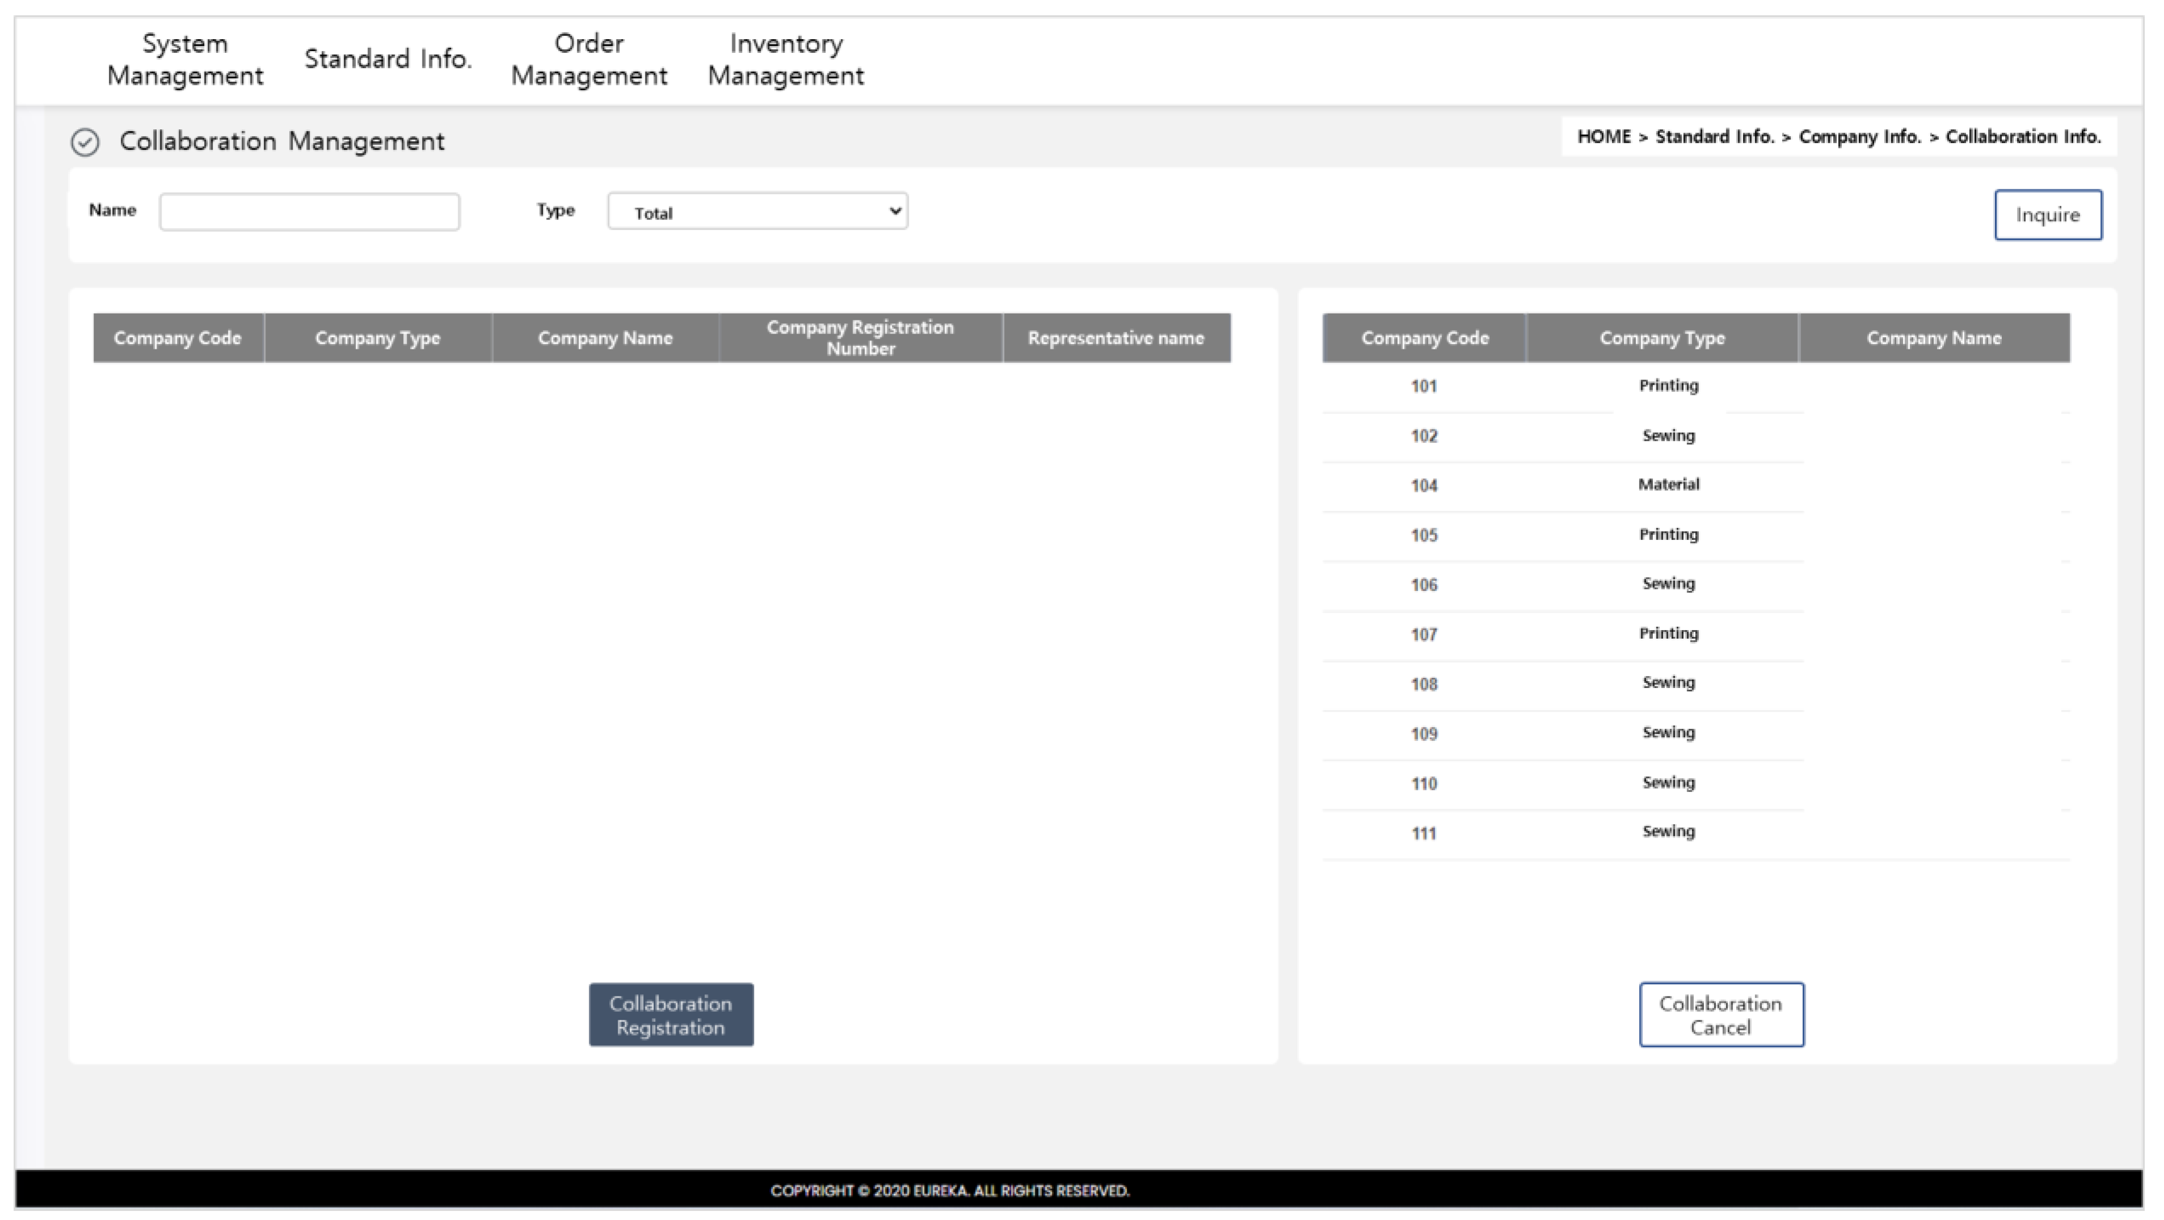This screenshot has width=2164, height=1220.
Task: Click the Collaboration Registration button
Action: click(670, 1014)
